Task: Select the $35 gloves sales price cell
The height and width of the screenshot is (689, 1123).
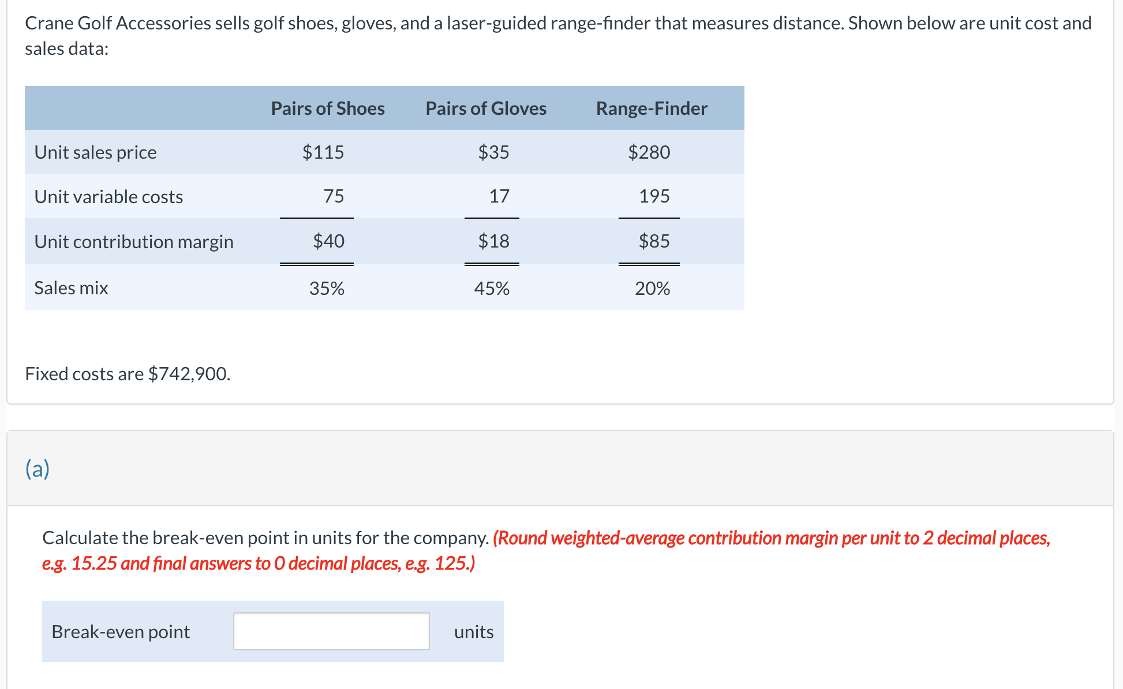Action: pyautogui.click(x=493, y=152)
